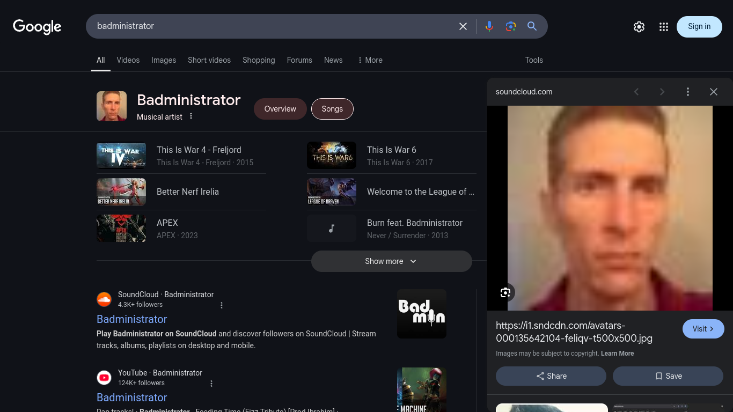
Task: Open the Badministrator SoundCloud result title
Action: (132, 319)
